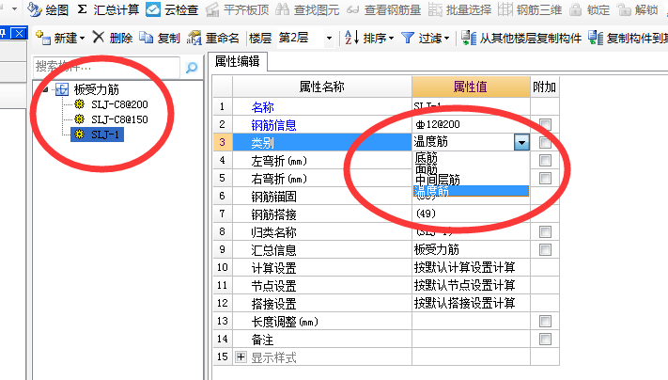Image resolution: width=668 pixels, height=380 pixels.
Task: Click the 锁定 lock icon
Action: tap(576, 9)
